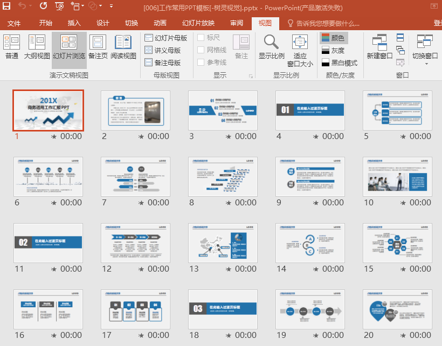Select slide 11 section 02 thumbnail

click(48, 243)
